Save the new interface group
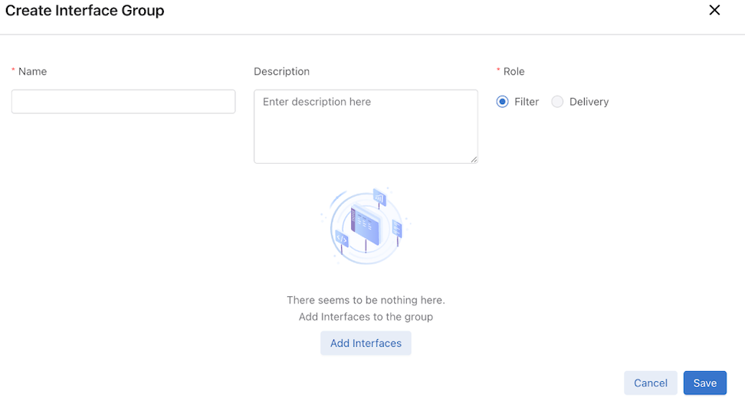745x401 pixels. (704, 383)
